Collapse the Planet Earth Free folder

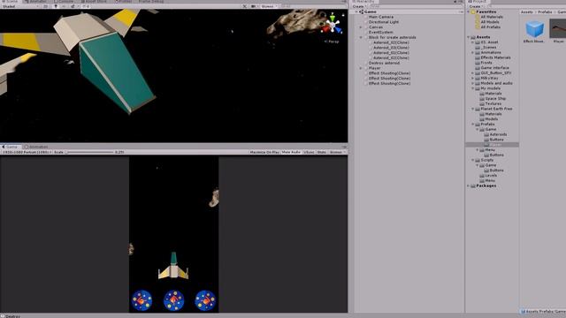473,109
